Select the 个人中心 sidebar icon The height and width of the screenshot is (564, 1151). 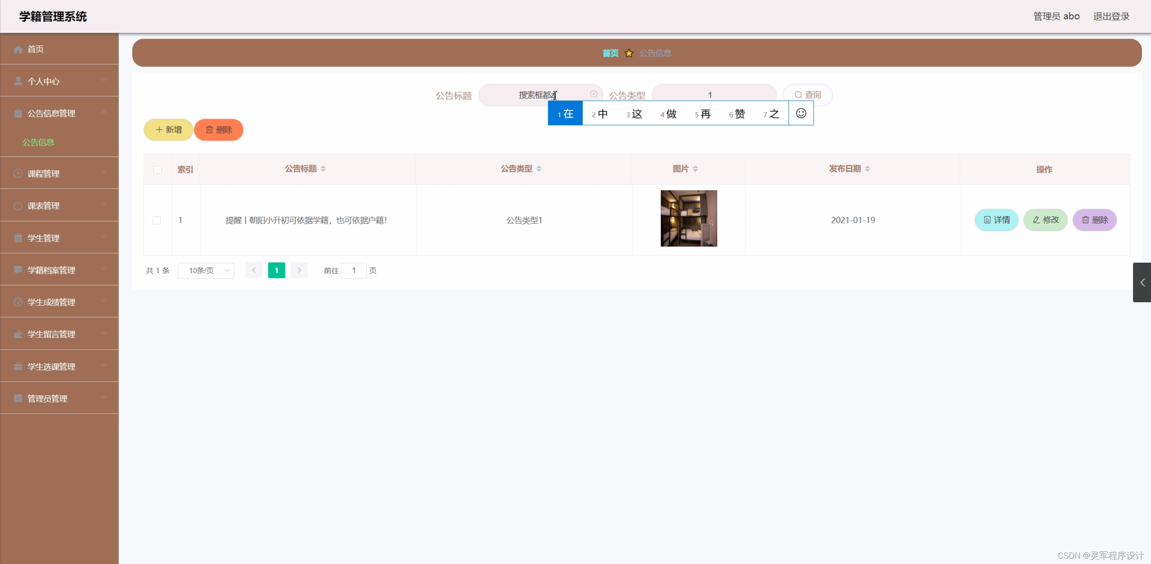[x=18, y=81]
